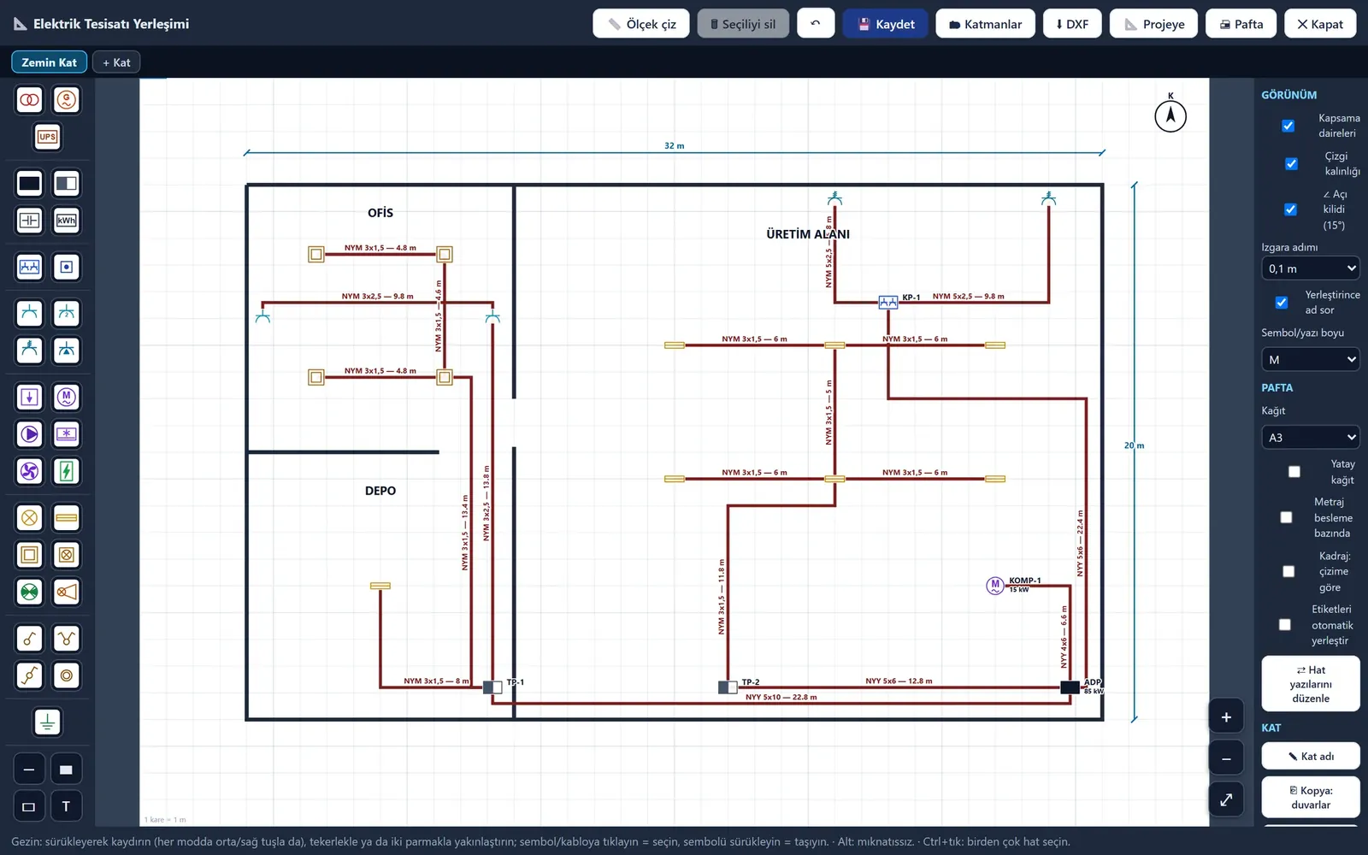Viewport: 1368px width, 855px height.
Task: Select the motor M symbol
Action: click(67, 397)
